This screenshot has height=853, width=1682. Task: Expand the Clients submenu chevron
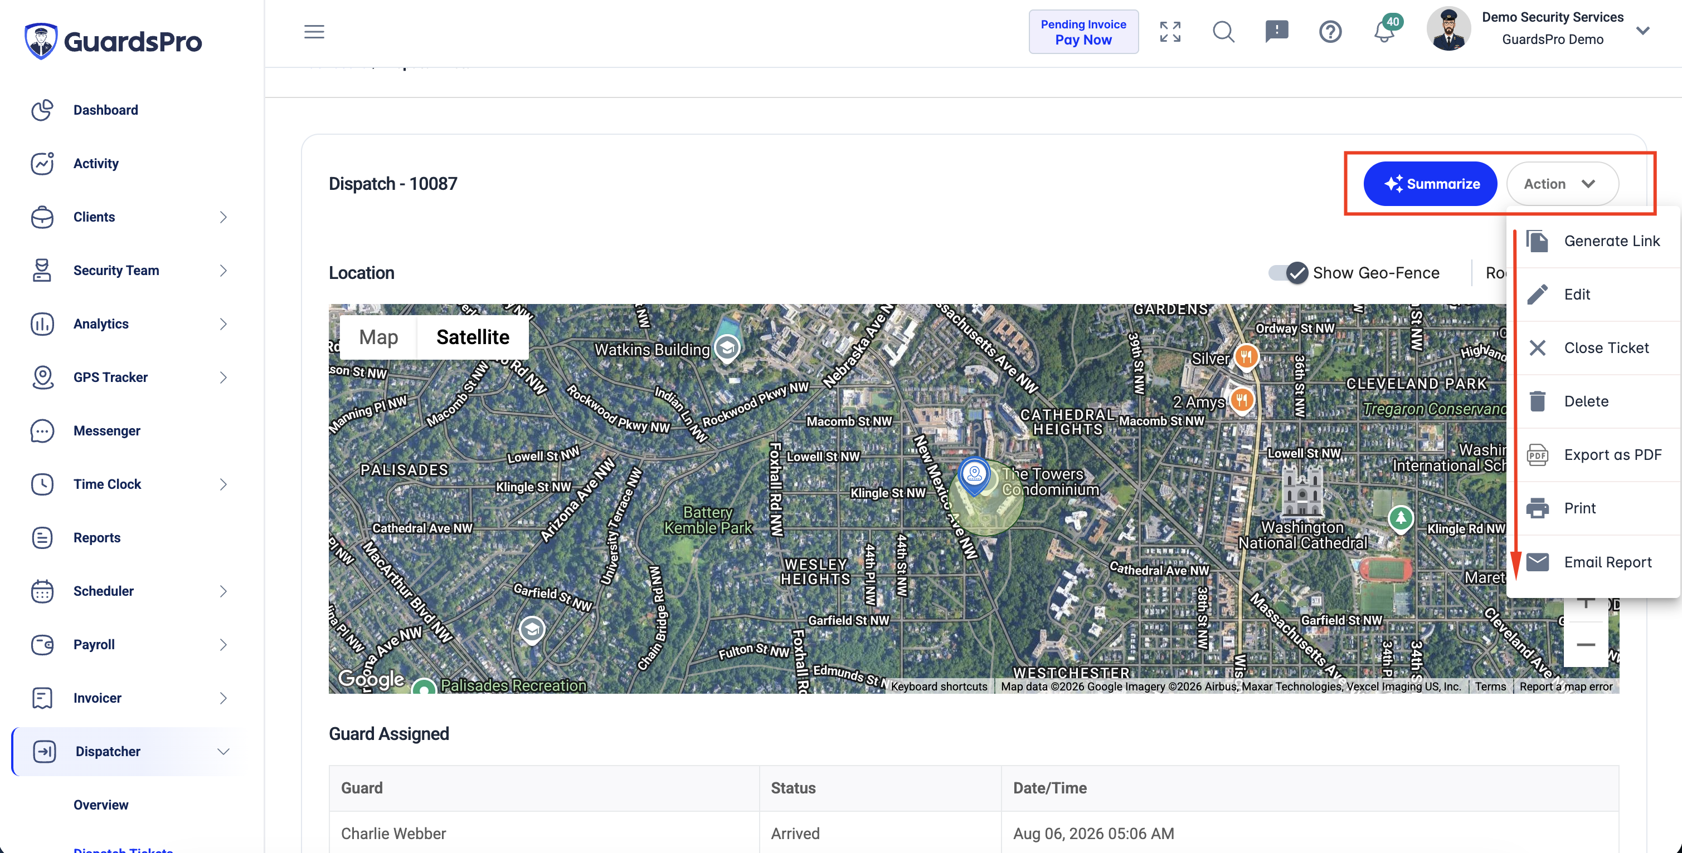point(223,217)
